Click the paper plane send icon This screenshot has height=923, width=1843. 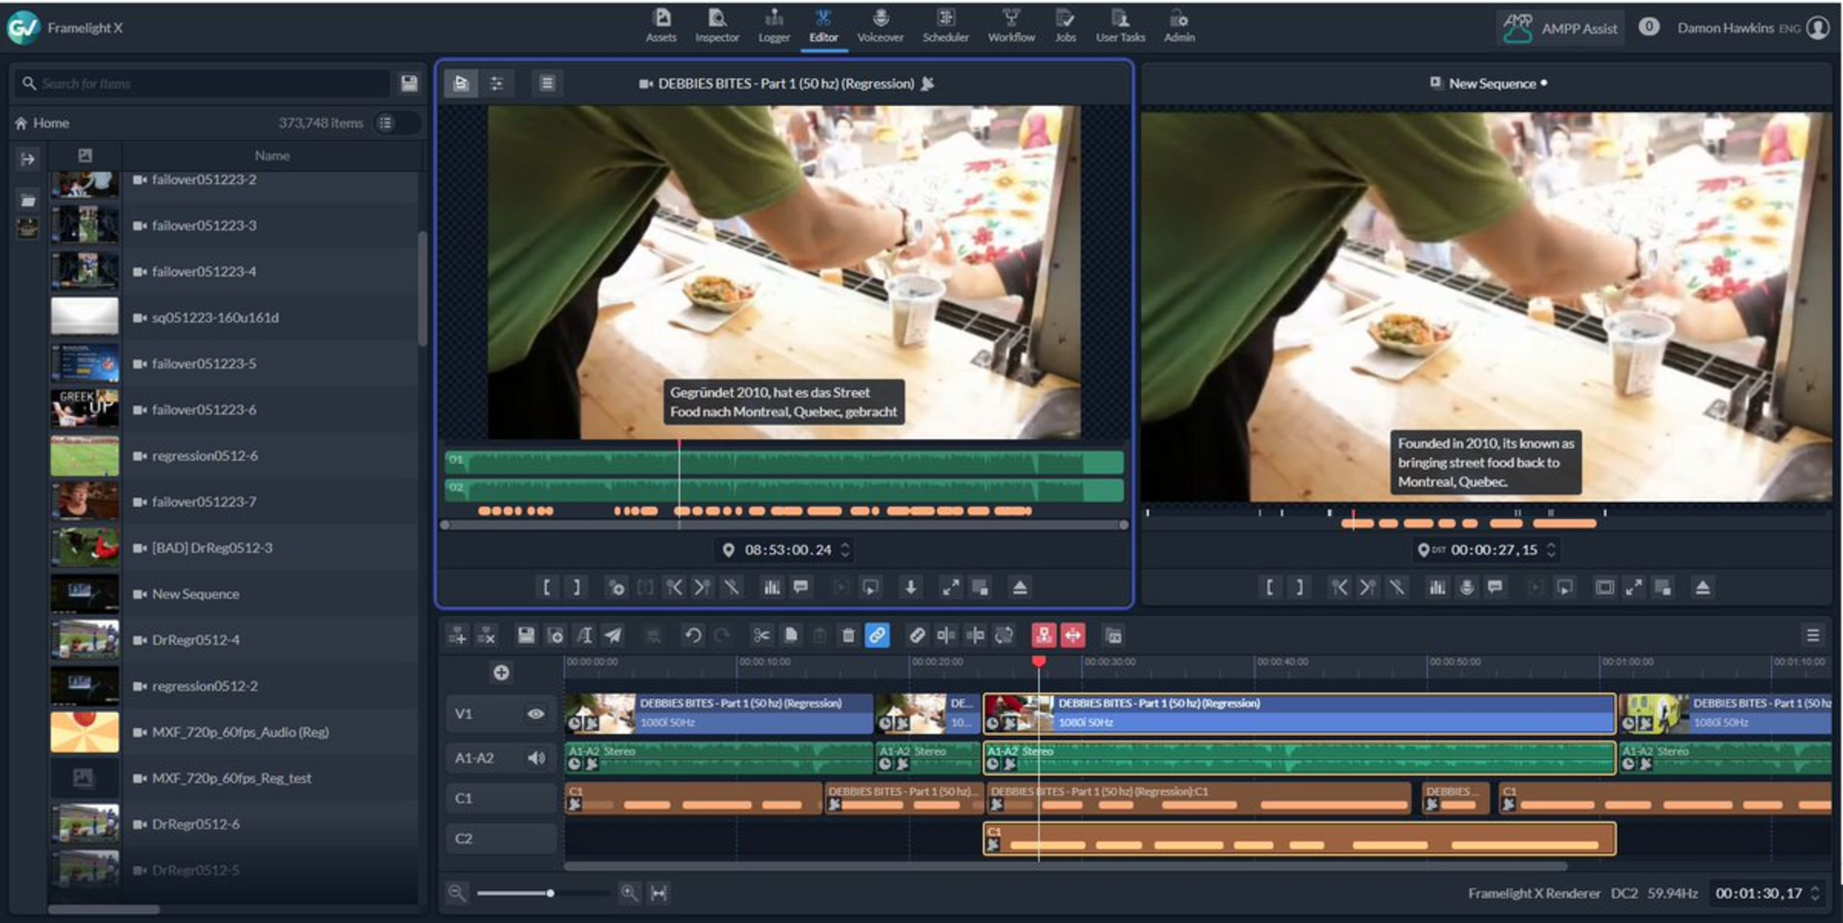614,636
